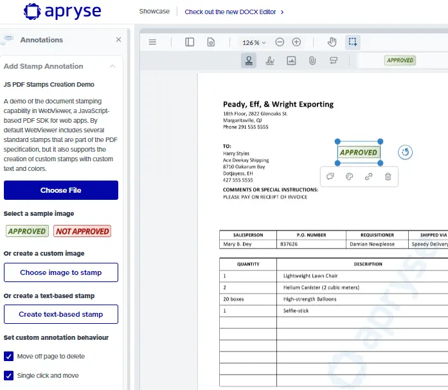Click the QUANTITY column header
Image resolution: width=448 pixels, height=390 pixels.
[248, 264]
